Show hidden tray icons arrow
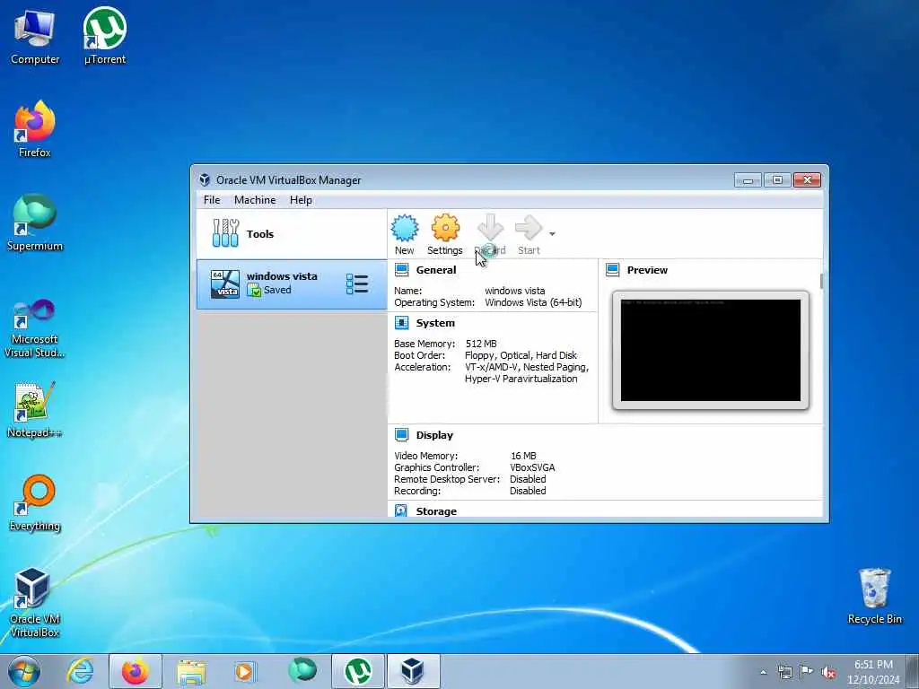The width and height of the screenshot is (919, 689). [x=763, y=672]
